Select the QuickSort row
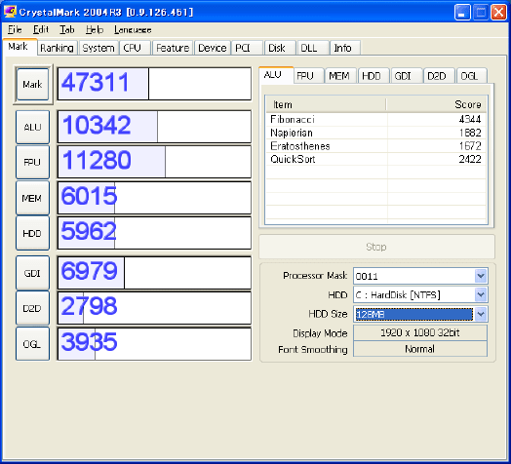511x464 pixels. 376,159
